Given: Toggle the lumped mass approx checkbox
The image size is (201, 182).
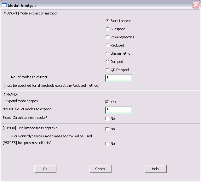Looking at the screenshot, I should click(x=107, y=129).
